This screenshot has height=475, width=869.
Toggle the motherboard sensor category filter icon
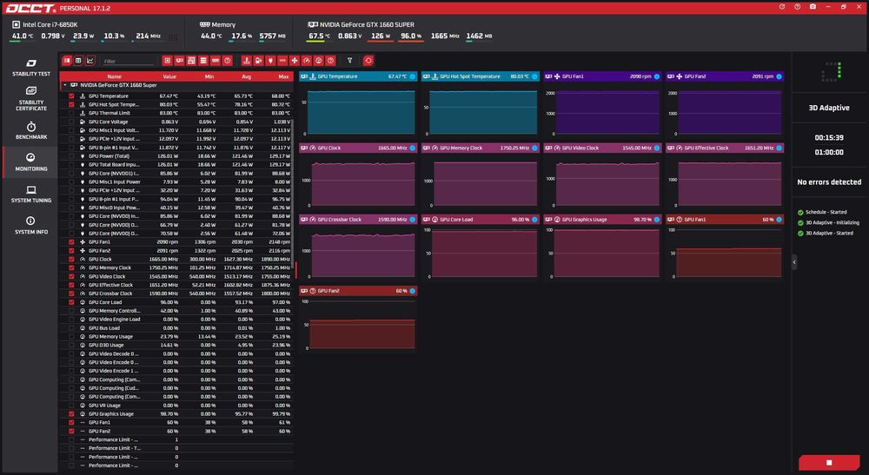191,60
